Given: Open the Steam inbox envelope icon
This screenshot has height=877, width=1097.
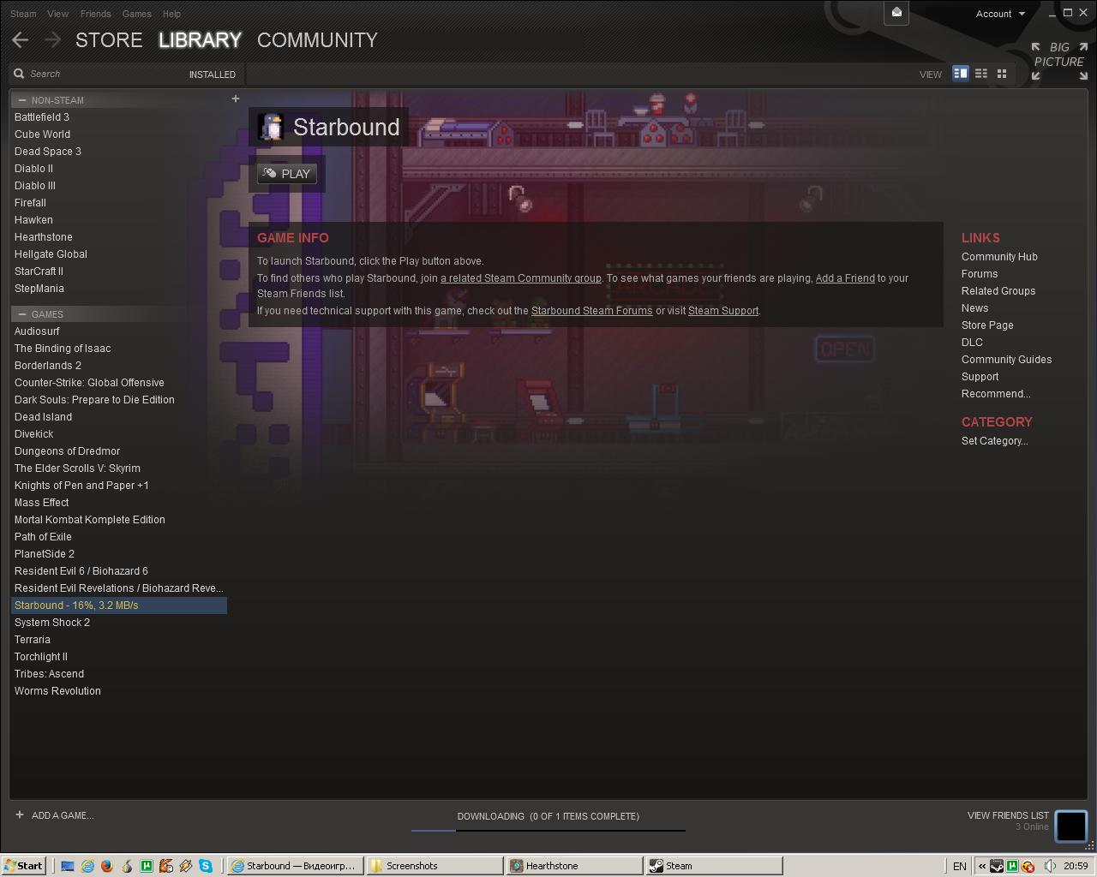Looking at the screenshot, I should 896,12.
